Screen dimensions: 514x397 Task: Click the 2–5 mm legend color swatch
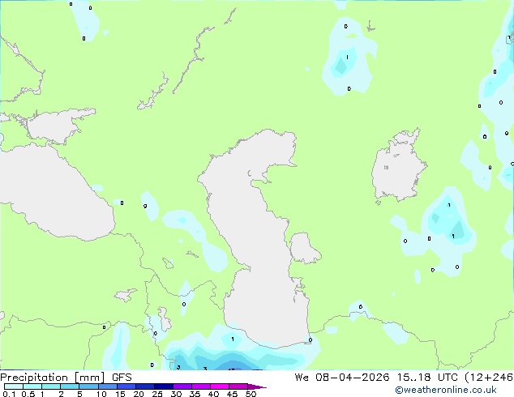tap(70, 386)
